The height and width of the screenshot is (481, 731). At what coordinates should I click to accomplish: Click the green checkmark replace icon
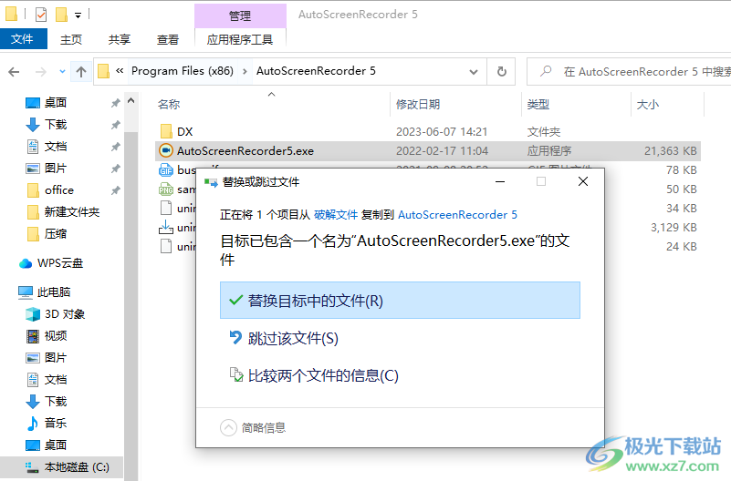point(235,300)
